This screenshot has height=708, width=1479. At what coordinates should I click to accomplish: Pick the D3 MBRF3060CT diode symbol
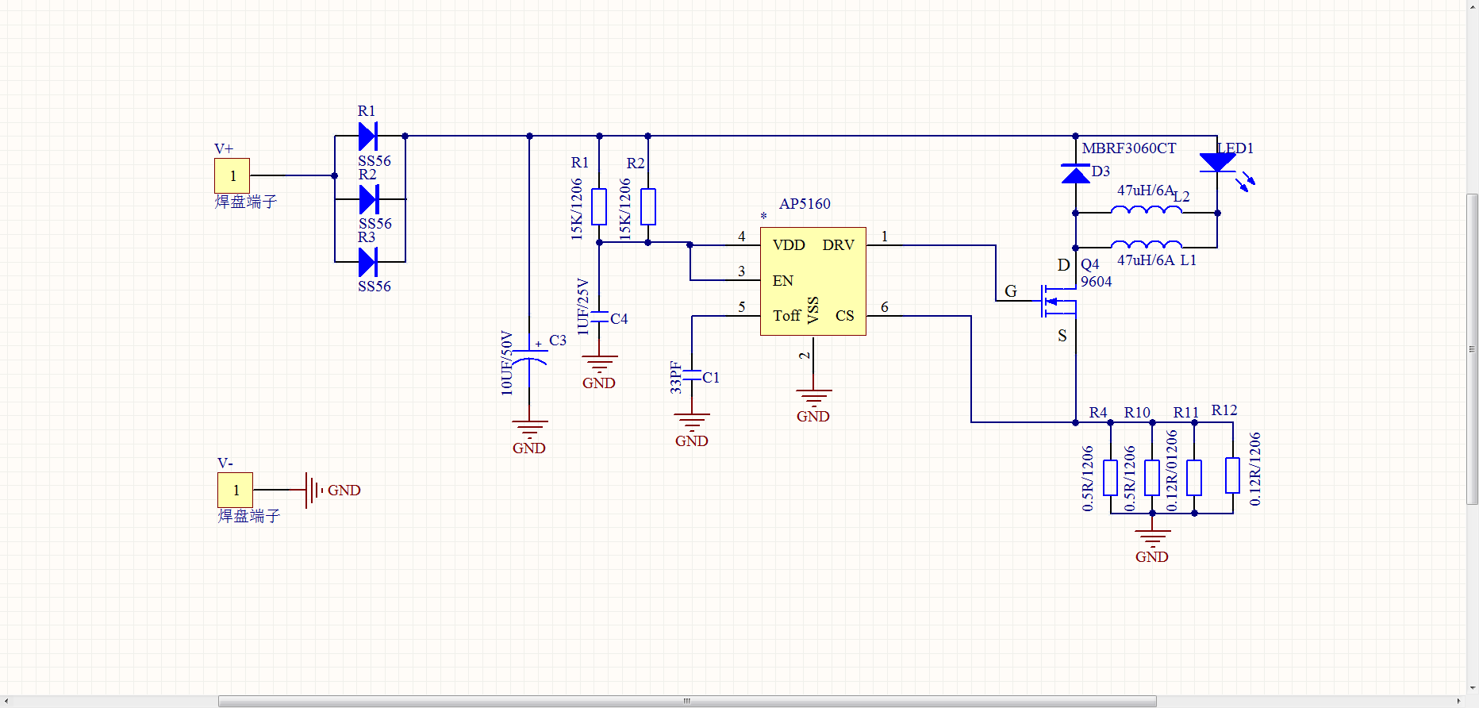pyautogui.click(x=1075, y=174)
